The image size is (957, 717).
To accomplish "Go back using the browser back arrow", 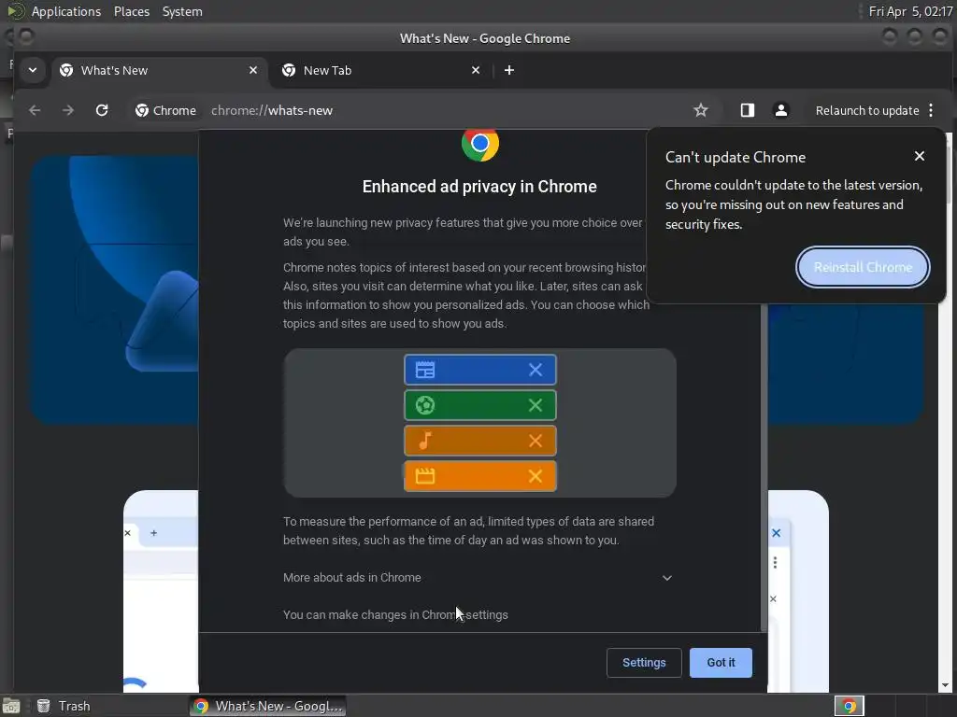I will click(x=35, y=110).
